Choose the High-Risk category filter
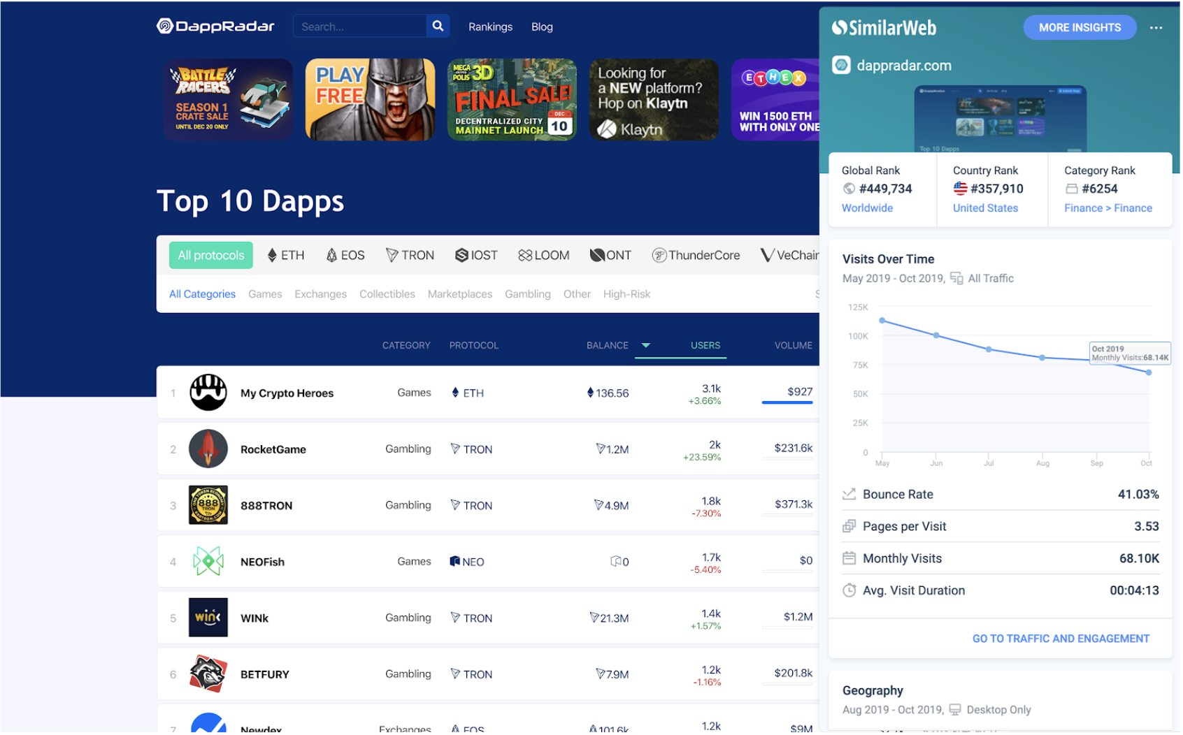 click(x=626, y=294)
